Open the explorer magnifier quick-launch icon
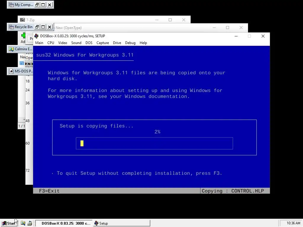Image resolution: width=303 pixels, height=227 pixels. coord(23,223)
